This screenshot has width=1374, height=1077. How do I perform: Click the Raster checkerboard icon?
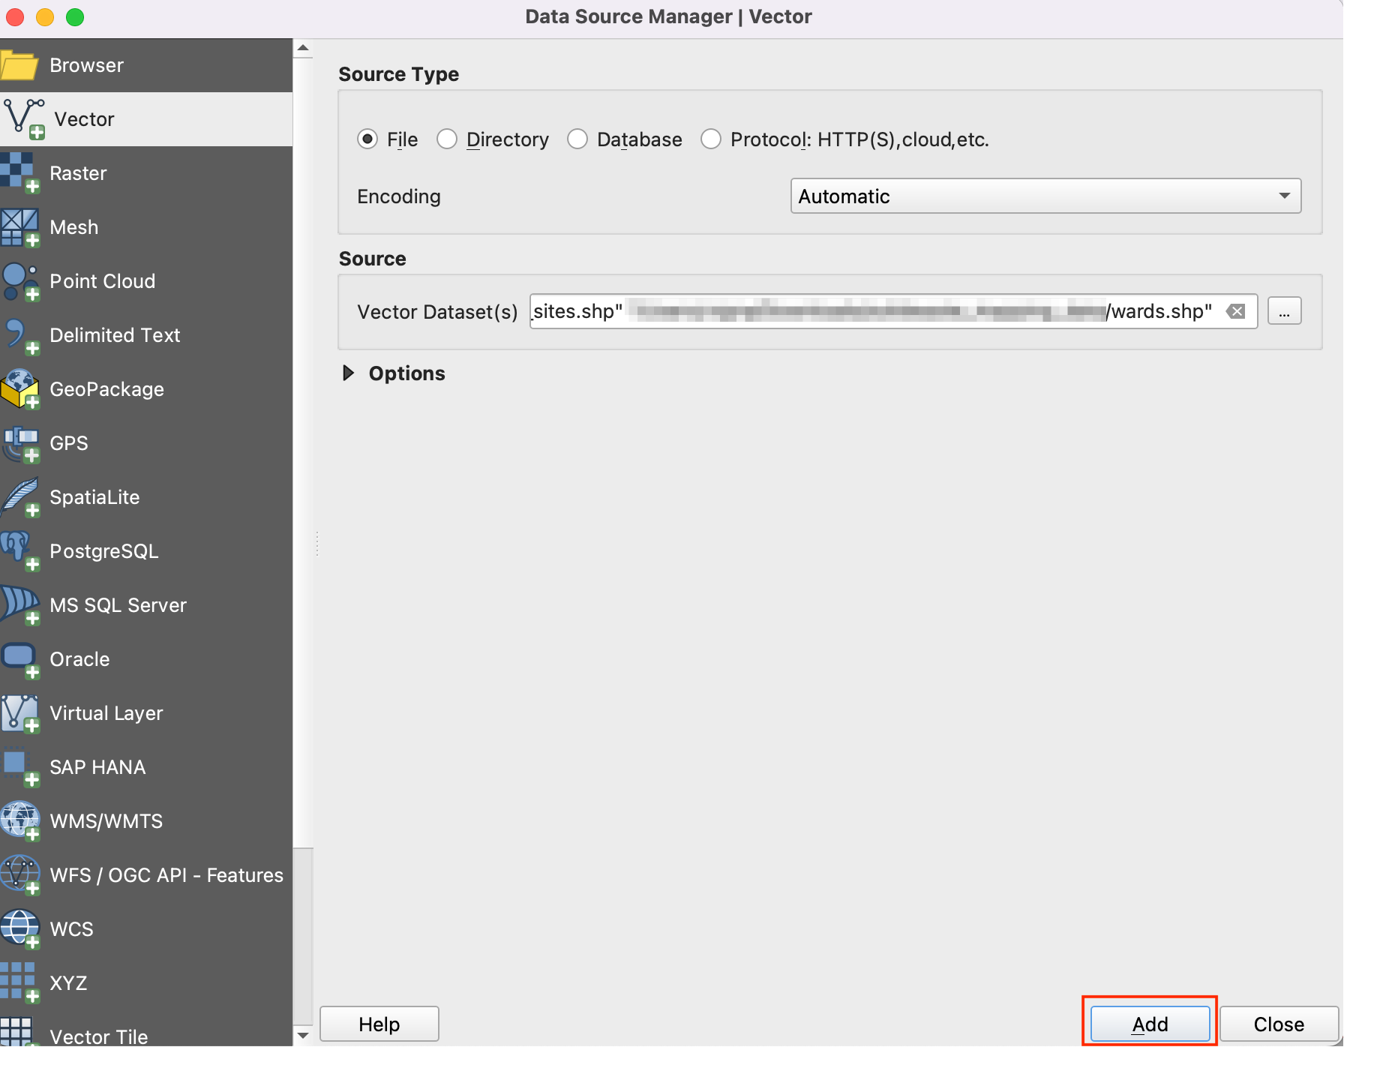click(19, 173)
